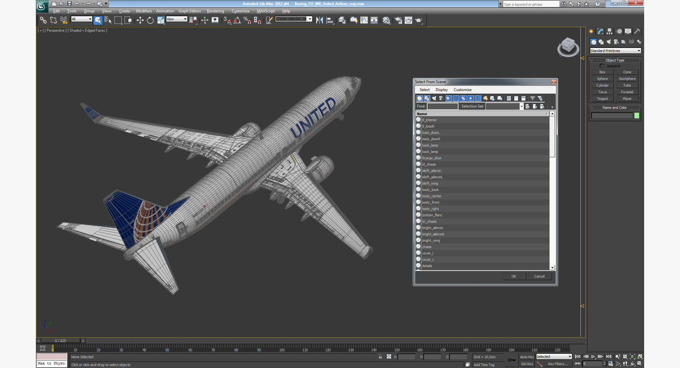Screen dimensions: 680x368
Task: Toggle Display Helpers filter in dialog
Action: pos(449,98)
